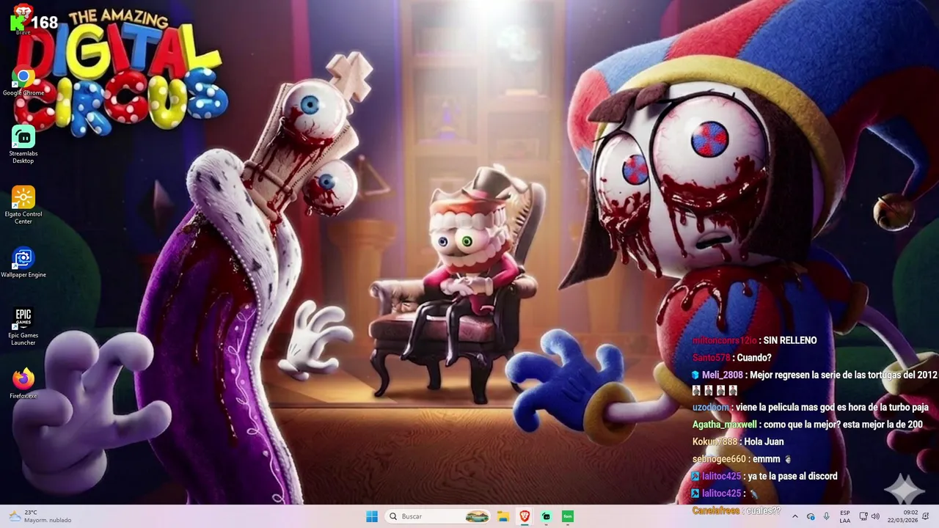Open the Brave desktop shortcut
Viewport: 939px width, 528px height.
pos(23,18)
